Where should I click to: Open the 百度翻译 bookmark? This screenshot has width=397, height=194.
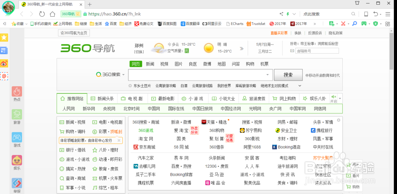(191, 24)
